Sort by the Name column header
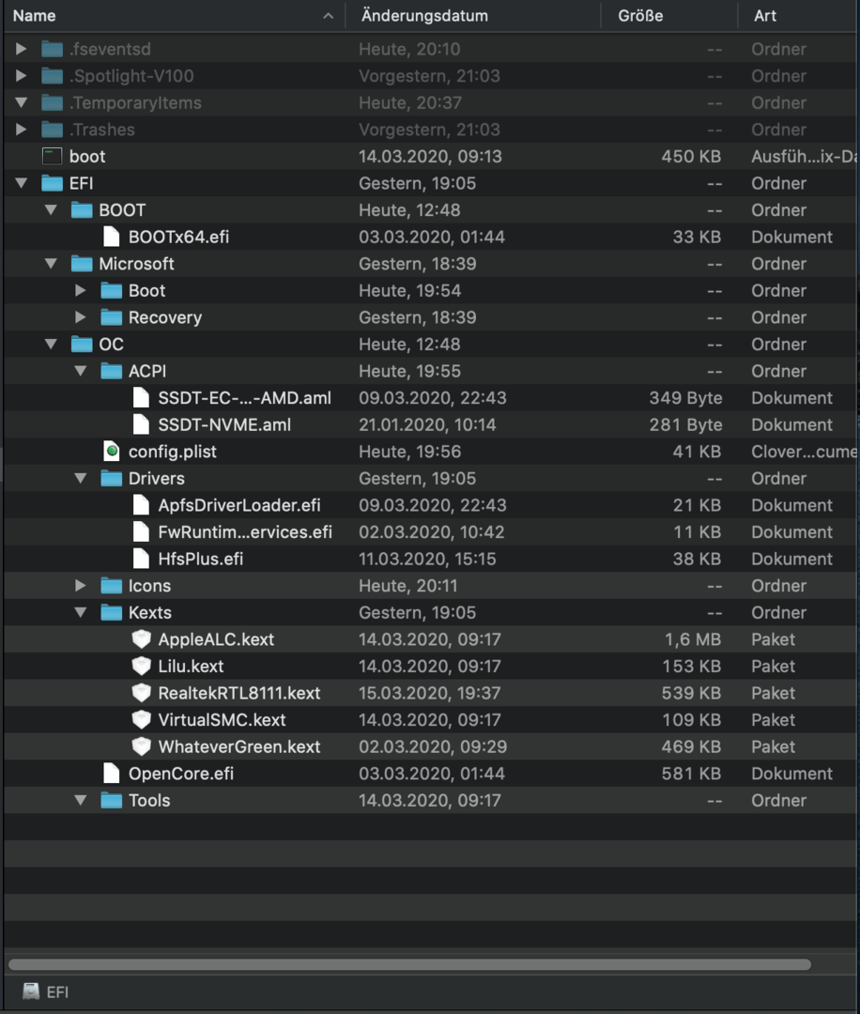860x1014 pixels. coord(169,16)
